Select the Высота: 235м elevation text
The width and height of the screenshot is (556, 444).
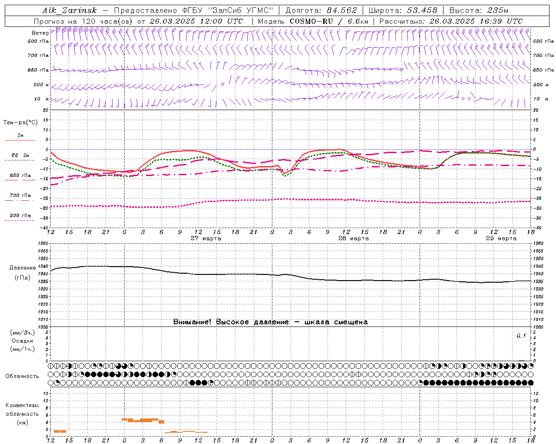coord(479,10)
